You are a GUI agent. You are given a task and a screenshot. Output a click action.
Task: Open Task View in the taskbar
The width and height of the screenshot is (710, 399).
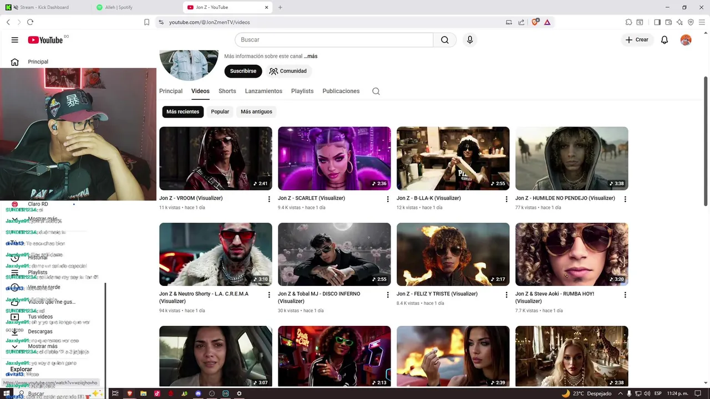point(115,393)
